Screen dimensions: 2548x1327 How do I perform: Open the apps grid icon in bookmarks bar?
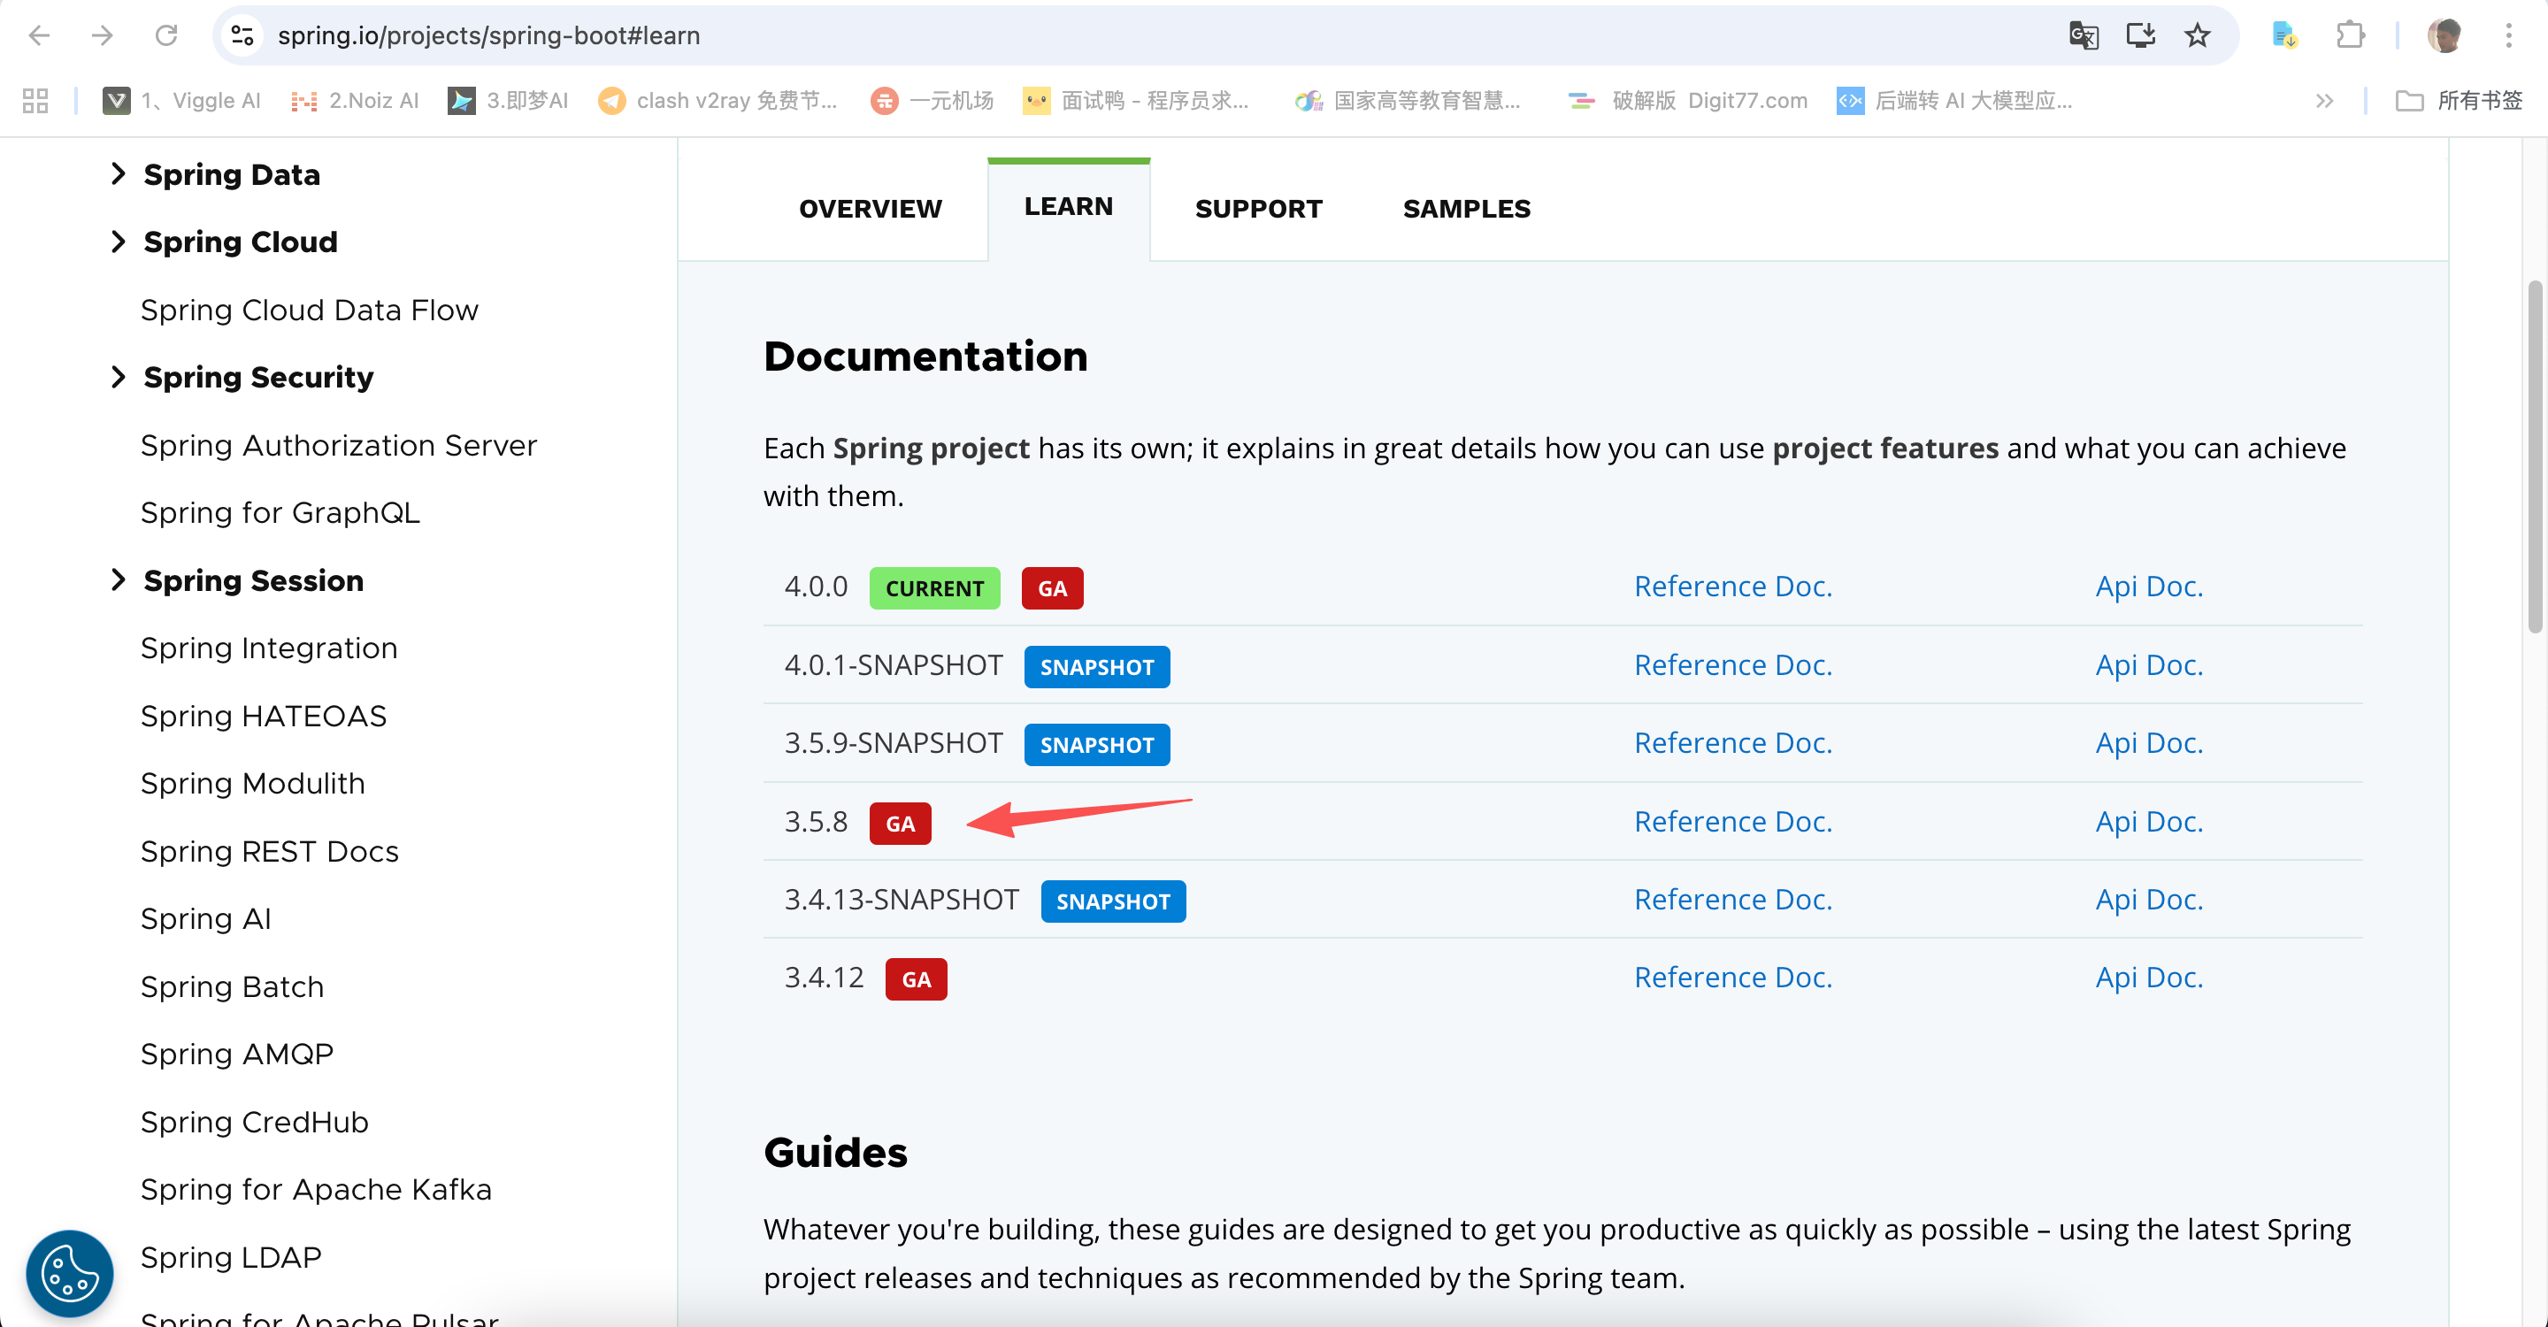click(x=35, y=101)
